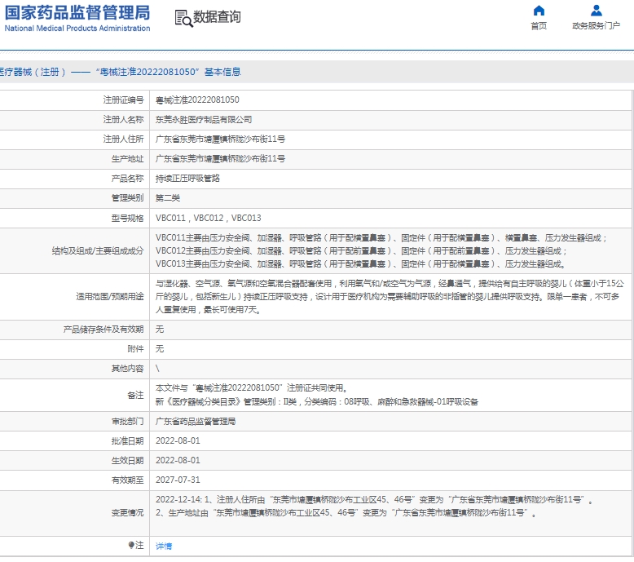Click the 变更情况 label
634x562 pixels.
(127, 512)
